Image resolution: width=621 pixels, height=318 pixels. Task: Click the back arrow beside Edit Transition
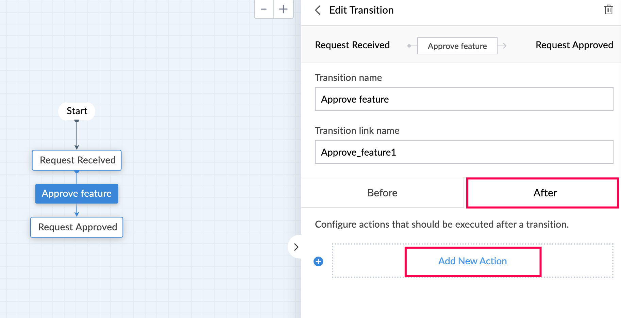click(x=318, y=10)
